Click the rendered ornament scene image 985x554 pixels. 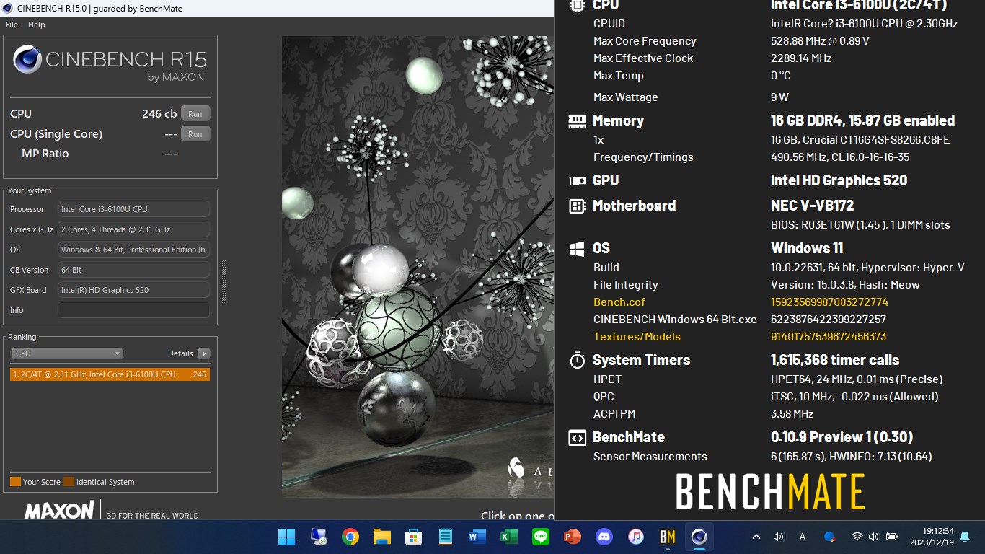(418, 267)
